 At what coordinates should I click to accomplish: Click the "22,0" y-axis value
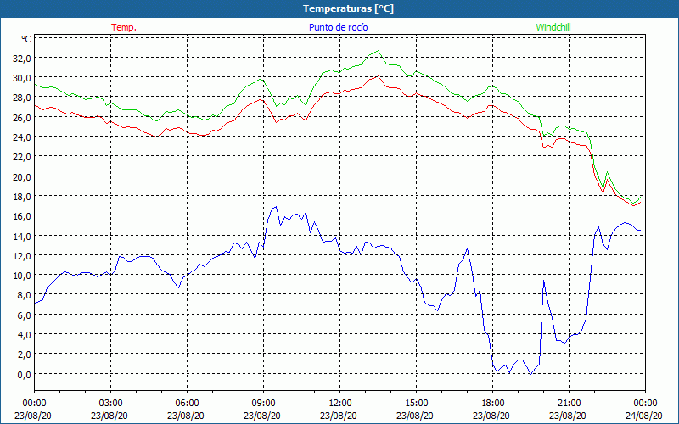pos(22,157)
